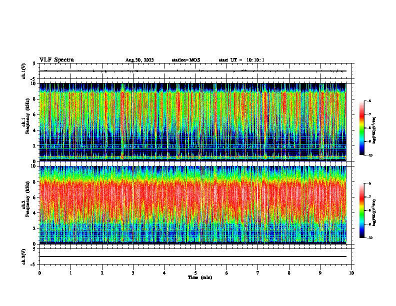Click the ch.1 "Frequency (kHz)" axis label
The image size is (396, 306).
pyautogui.click(x=27, y=116)
